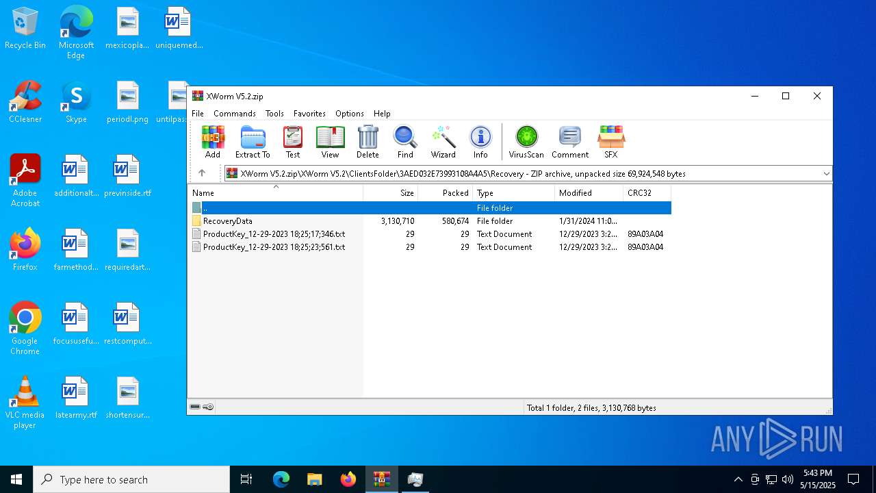Open the Find magnifier tool

coord(405,142)
